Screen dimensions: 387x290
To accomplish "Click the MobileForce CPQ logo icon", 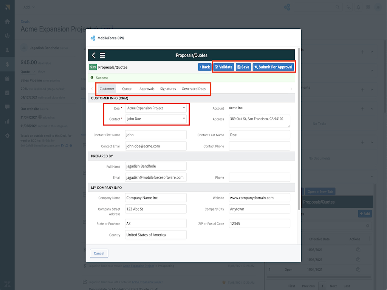I will click(x=93, y=38).
